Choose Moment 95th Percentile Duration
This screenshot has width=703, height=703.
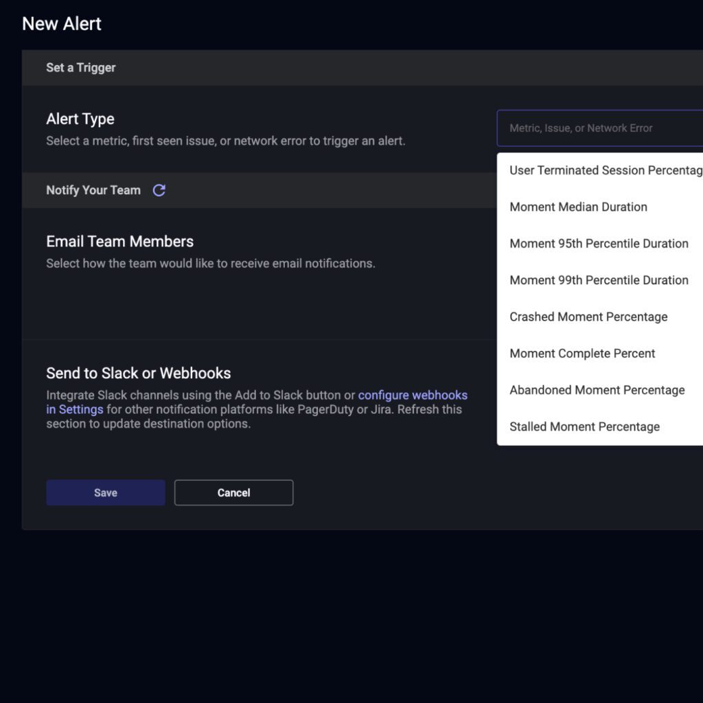pos(599,243)
